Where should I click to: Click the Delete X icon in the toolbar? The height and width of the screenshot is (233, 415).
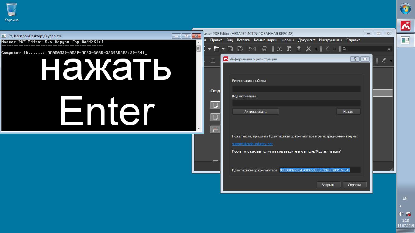[x=308, y=49]
